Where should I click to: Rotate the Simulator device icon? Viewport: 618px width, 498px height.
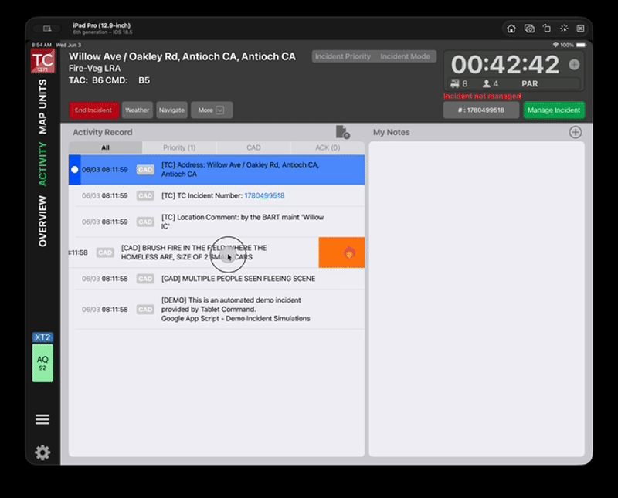pyautogui.click(x=547, y=29)
